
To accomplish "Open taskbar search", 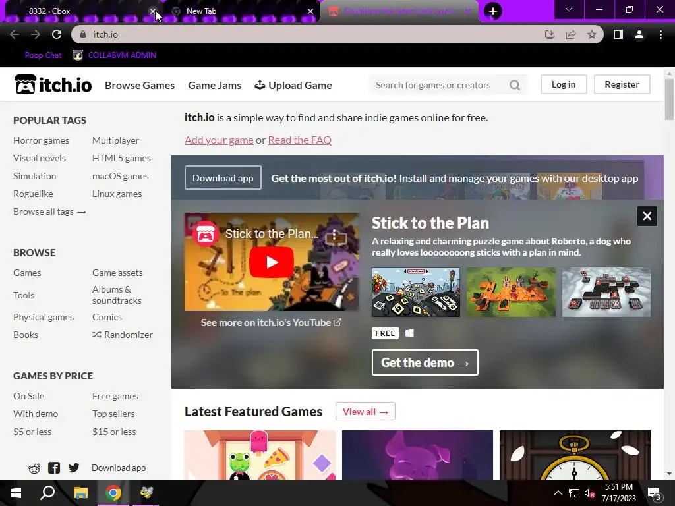I will [47, 493].
